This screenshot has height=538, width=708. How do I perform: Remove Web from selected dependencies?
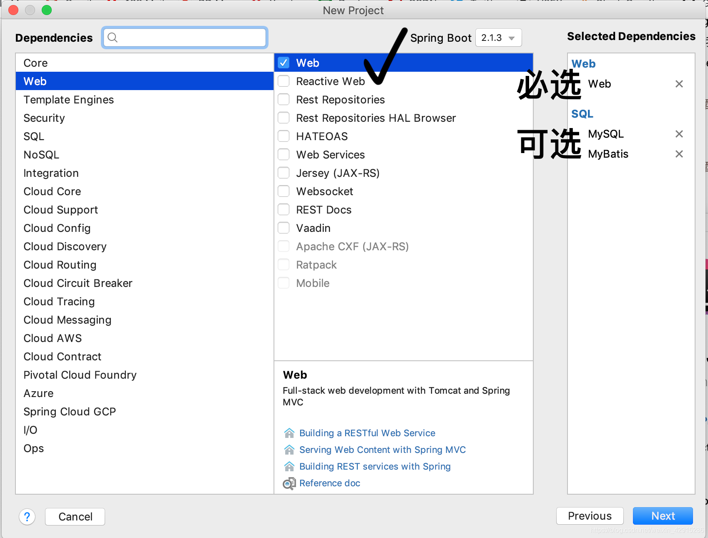pyautogui.click(x=679, y=84)
